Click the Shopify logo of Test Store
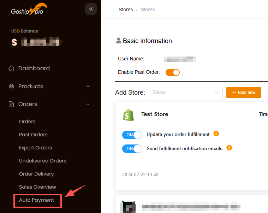Image resolution: width=268 pixels, height=213 pixels. 128,115
